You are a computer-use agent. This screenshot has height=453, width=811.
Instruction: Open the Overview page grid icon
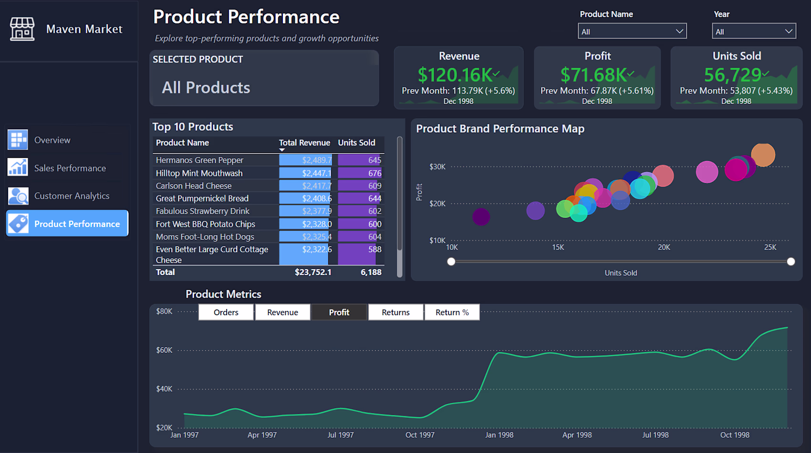18,140
